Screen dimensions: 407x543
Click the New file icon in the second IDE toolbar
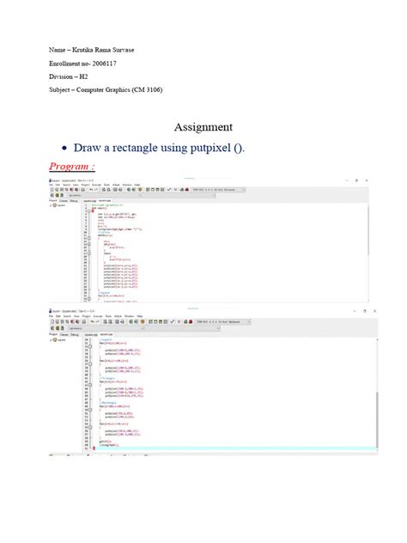point(52,321)
